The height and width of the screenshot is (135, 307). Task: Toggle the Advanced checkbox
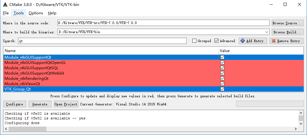coord(216,41)
